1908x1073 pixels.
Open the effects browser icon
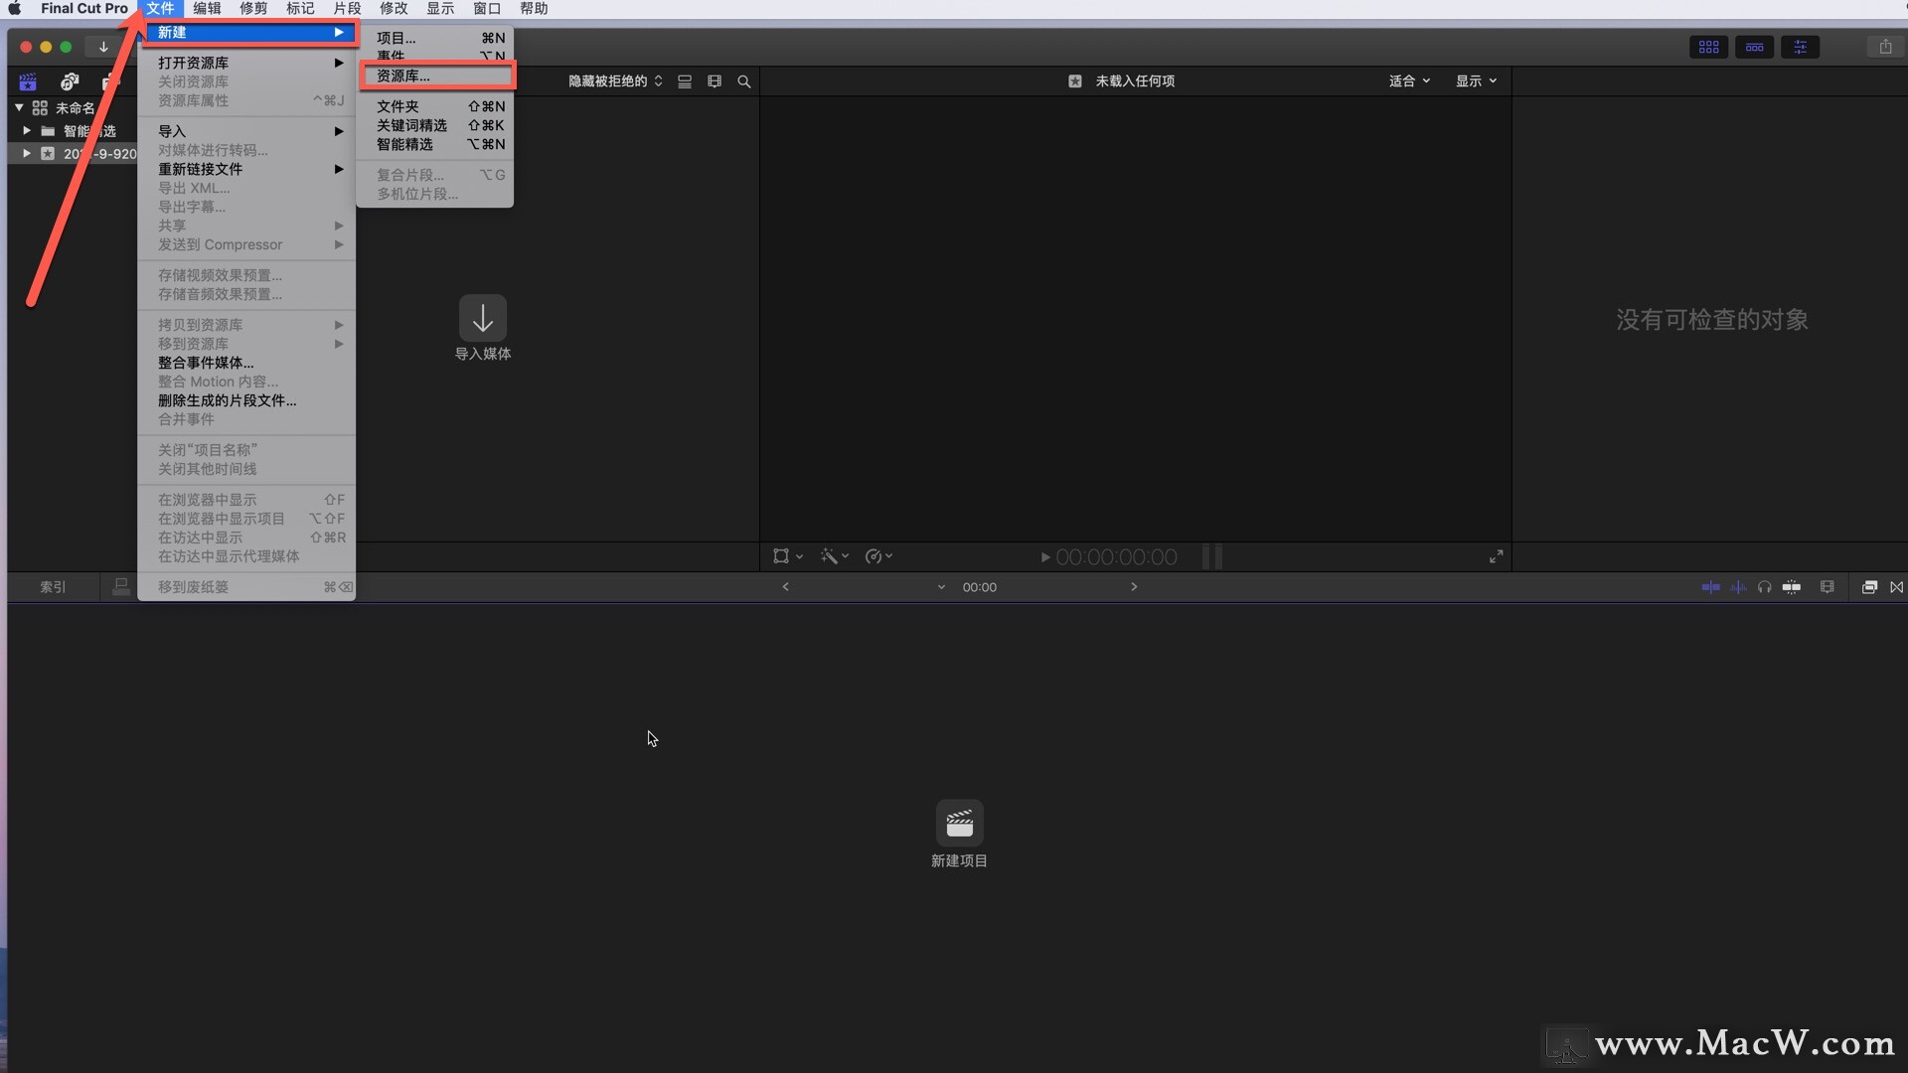coord(1868,587)
